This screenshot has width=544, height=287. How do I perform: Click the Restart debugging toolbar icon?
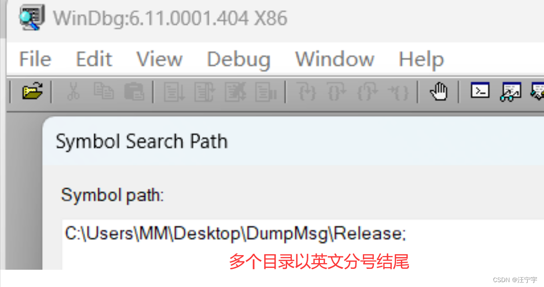tap(205, 92)
